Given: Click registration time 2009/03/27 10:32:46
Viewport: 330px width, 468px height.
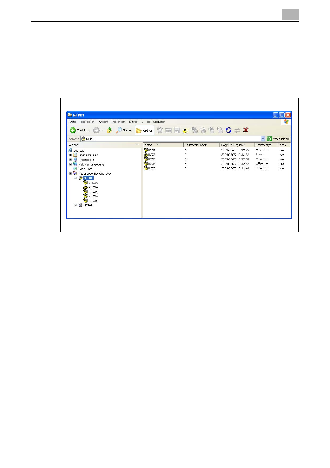Looking at the screenshot, I should pyautogui.click(x=235, y=168).
